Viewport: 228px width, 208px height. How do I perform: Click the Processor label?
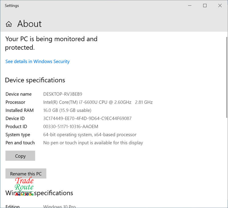click(15, 102)
